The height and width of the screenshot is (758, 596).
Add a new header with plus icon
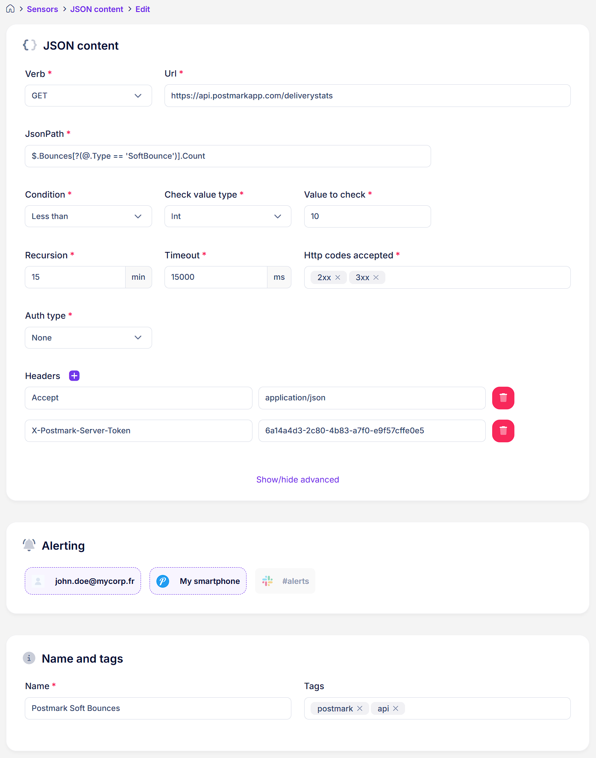point(74,376)
